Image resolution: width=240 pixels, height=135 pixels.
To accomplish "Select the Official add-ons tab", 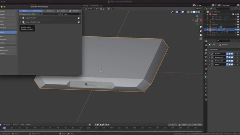I will point(25,11).
